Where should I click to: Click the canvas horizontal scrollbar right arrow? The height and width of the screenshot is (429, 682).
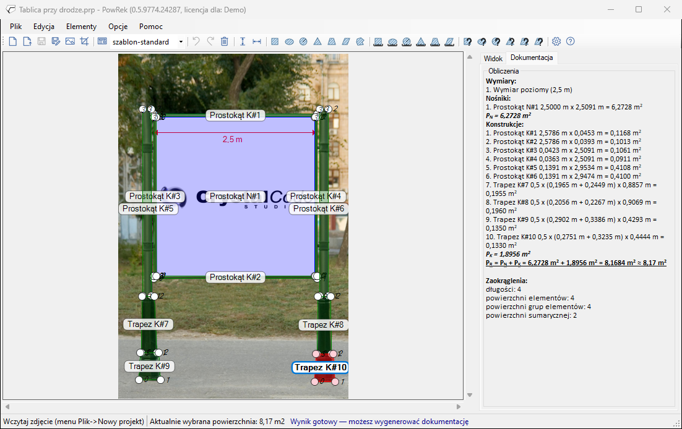pyautogui.click(x=459, y=407)
